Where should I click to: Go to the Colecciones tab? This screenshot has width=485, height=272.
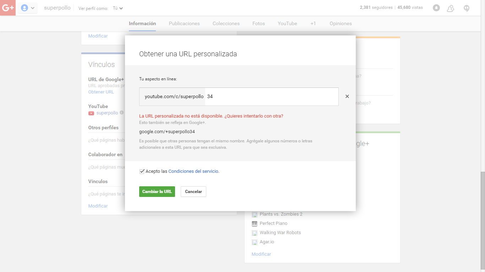click(x=226, y=23)
